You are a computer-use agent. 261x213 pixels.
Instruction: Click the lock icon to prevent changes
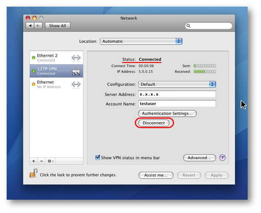click(33, 173)
